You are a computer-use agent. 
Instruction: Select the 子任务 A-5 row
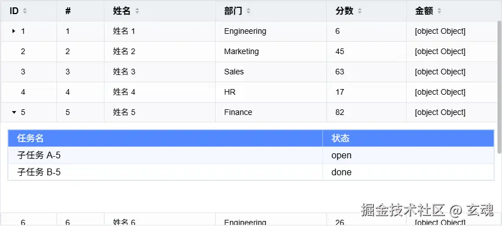click(39, 155)
